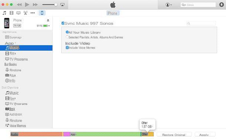226x140 pixels.
Task: Click the play button
Action: click(27, 4)
